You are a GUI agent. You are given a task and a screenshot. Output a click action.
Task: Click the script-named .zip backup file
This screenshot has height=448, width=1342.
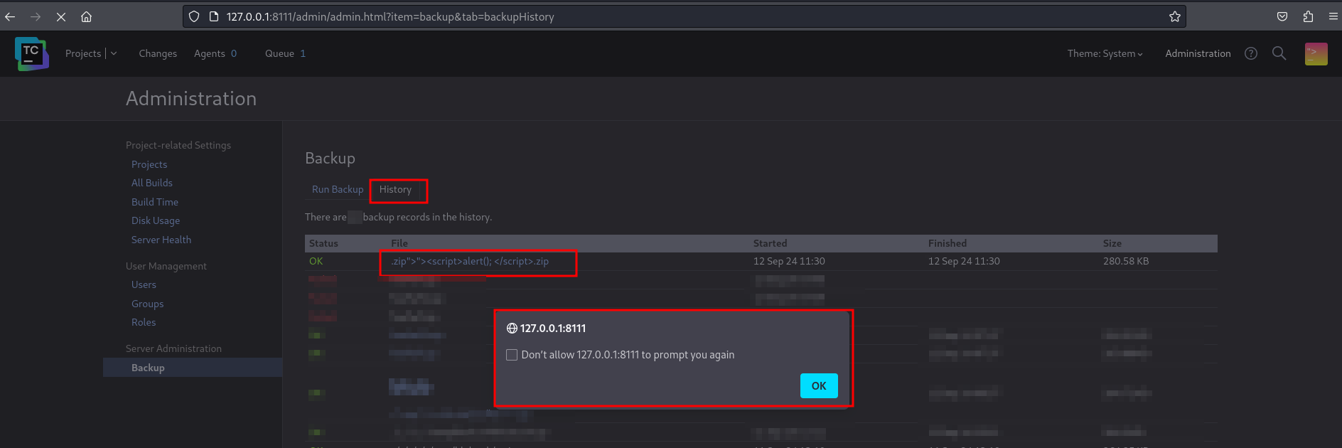pos(470,261)
